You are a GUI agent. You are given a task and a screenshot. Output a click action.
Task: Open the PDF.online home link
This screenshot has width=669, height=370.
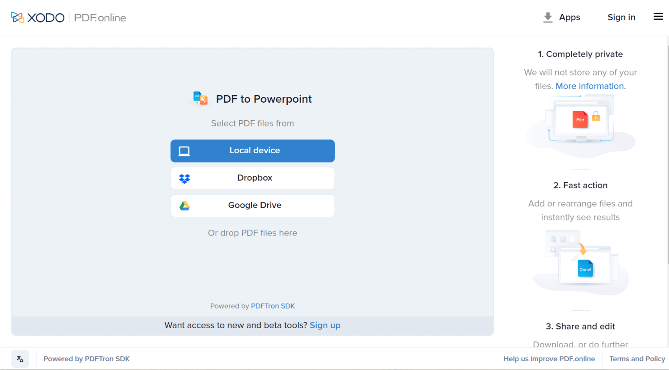coord(100,18)
